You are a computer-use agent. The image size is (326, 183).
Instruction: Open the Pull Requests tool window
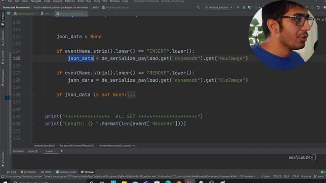coord(3,78)
